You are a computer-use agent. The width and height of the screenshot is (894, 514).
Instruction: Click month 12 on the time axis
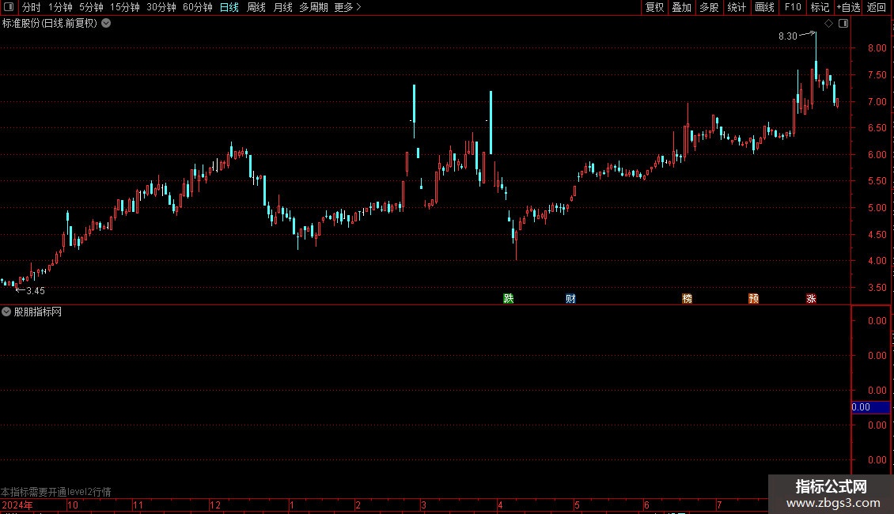215,505
